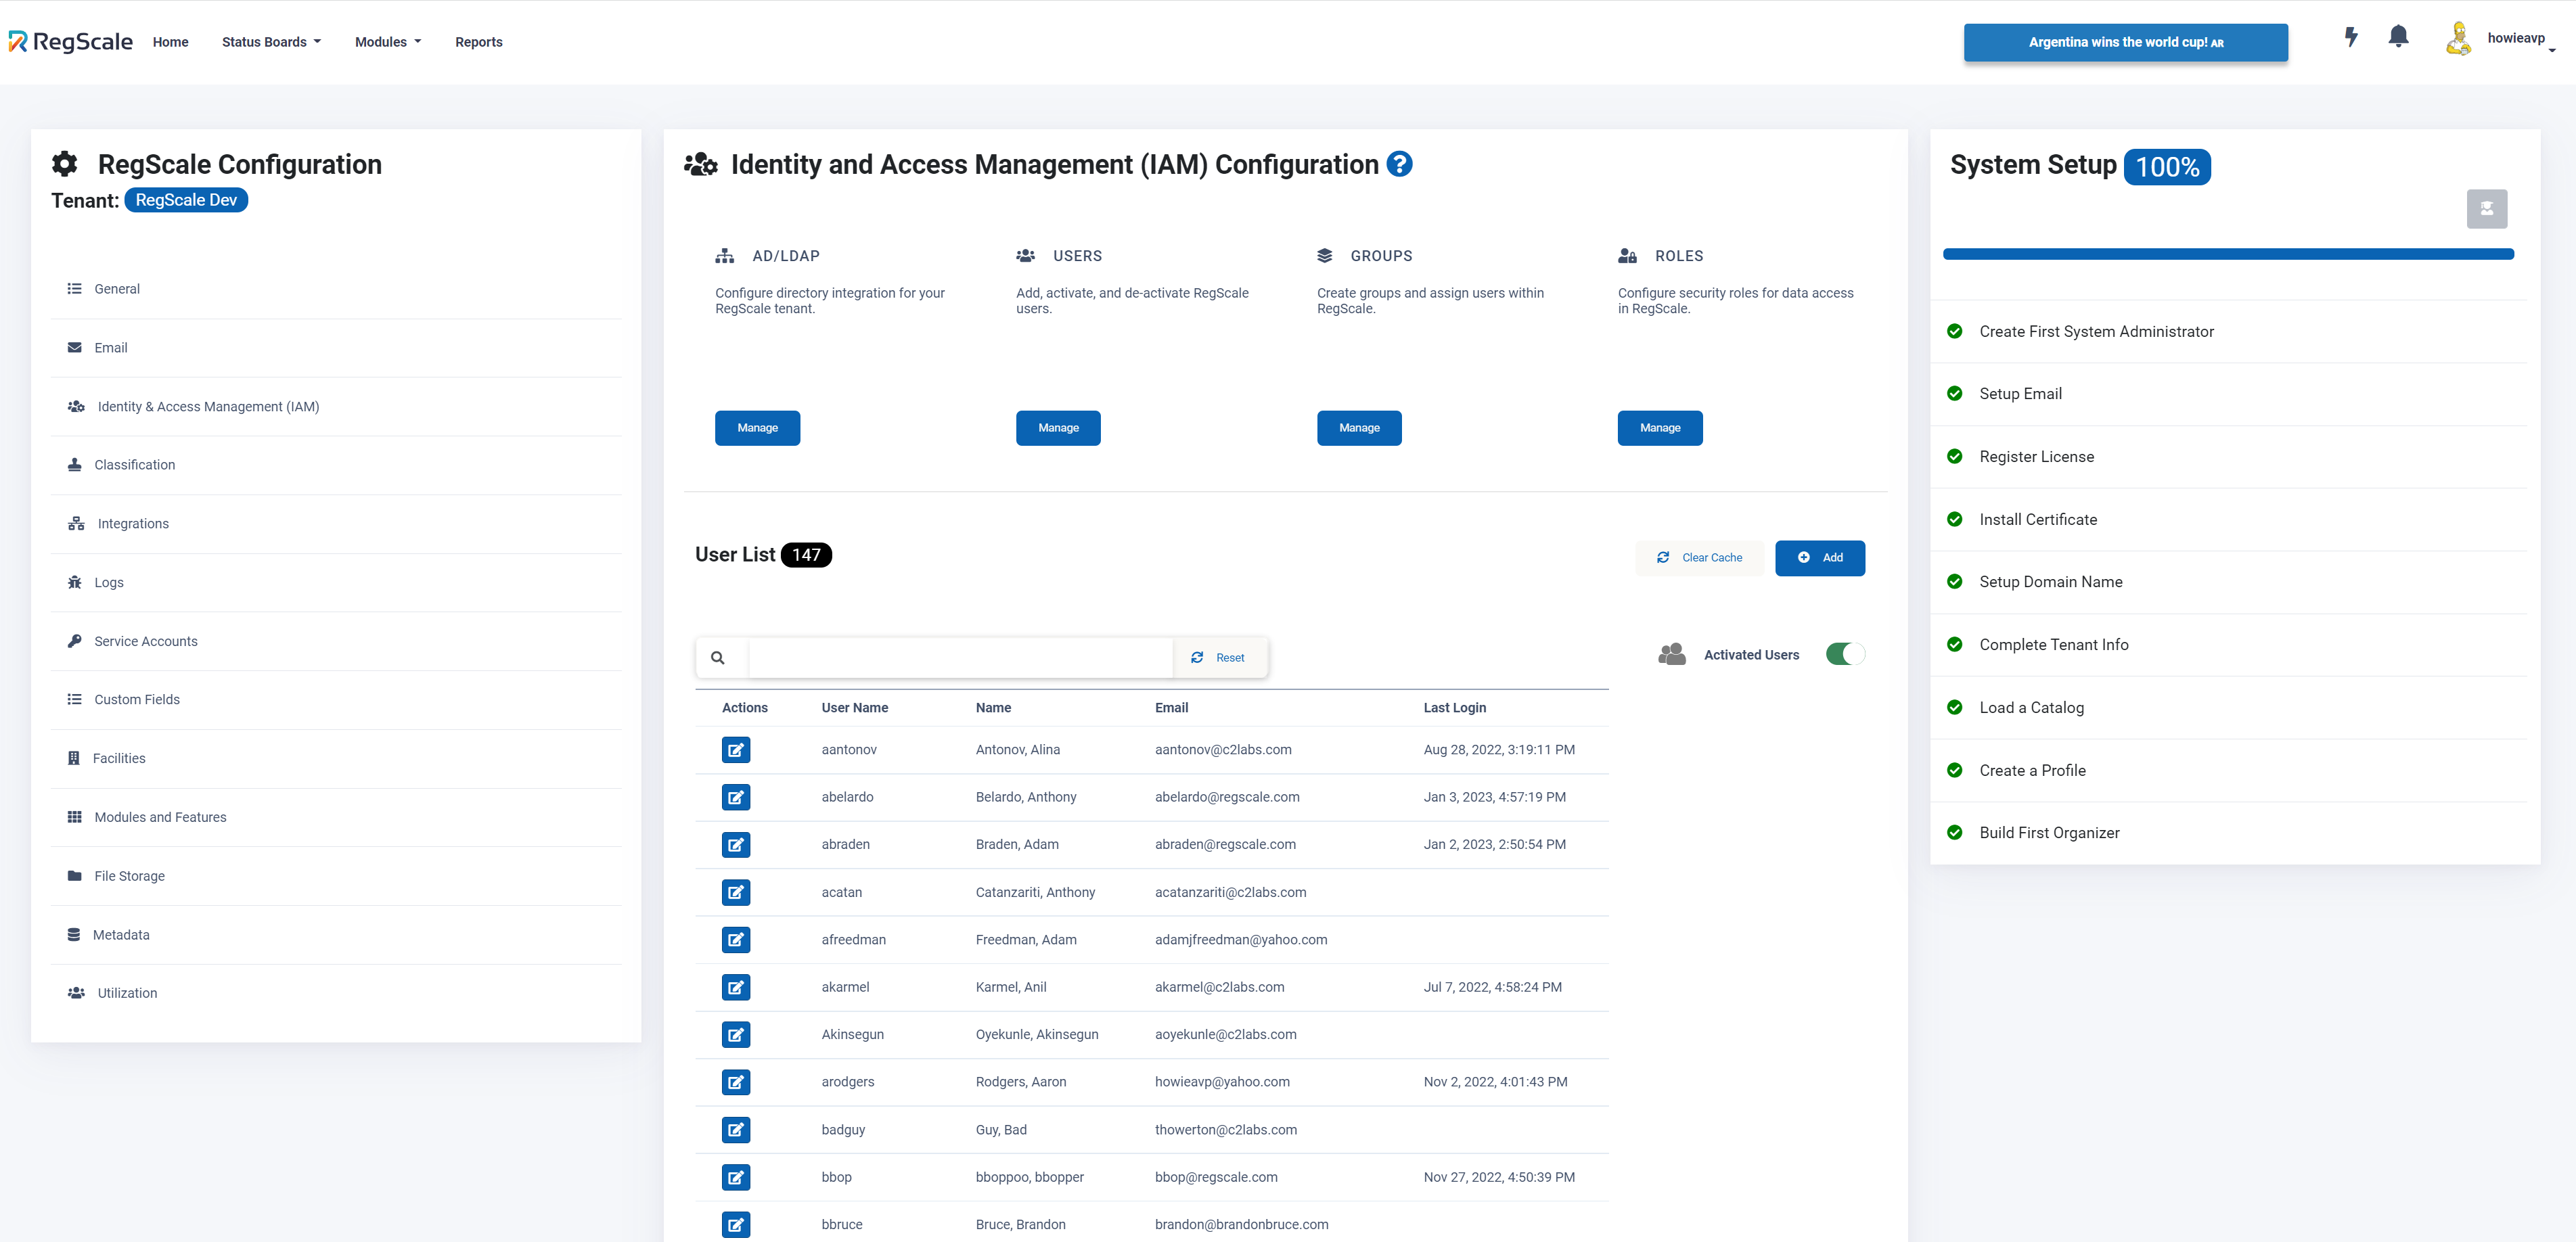
Task: Click Manage button under GROUPS
Action: click(x=1358, y=428)
